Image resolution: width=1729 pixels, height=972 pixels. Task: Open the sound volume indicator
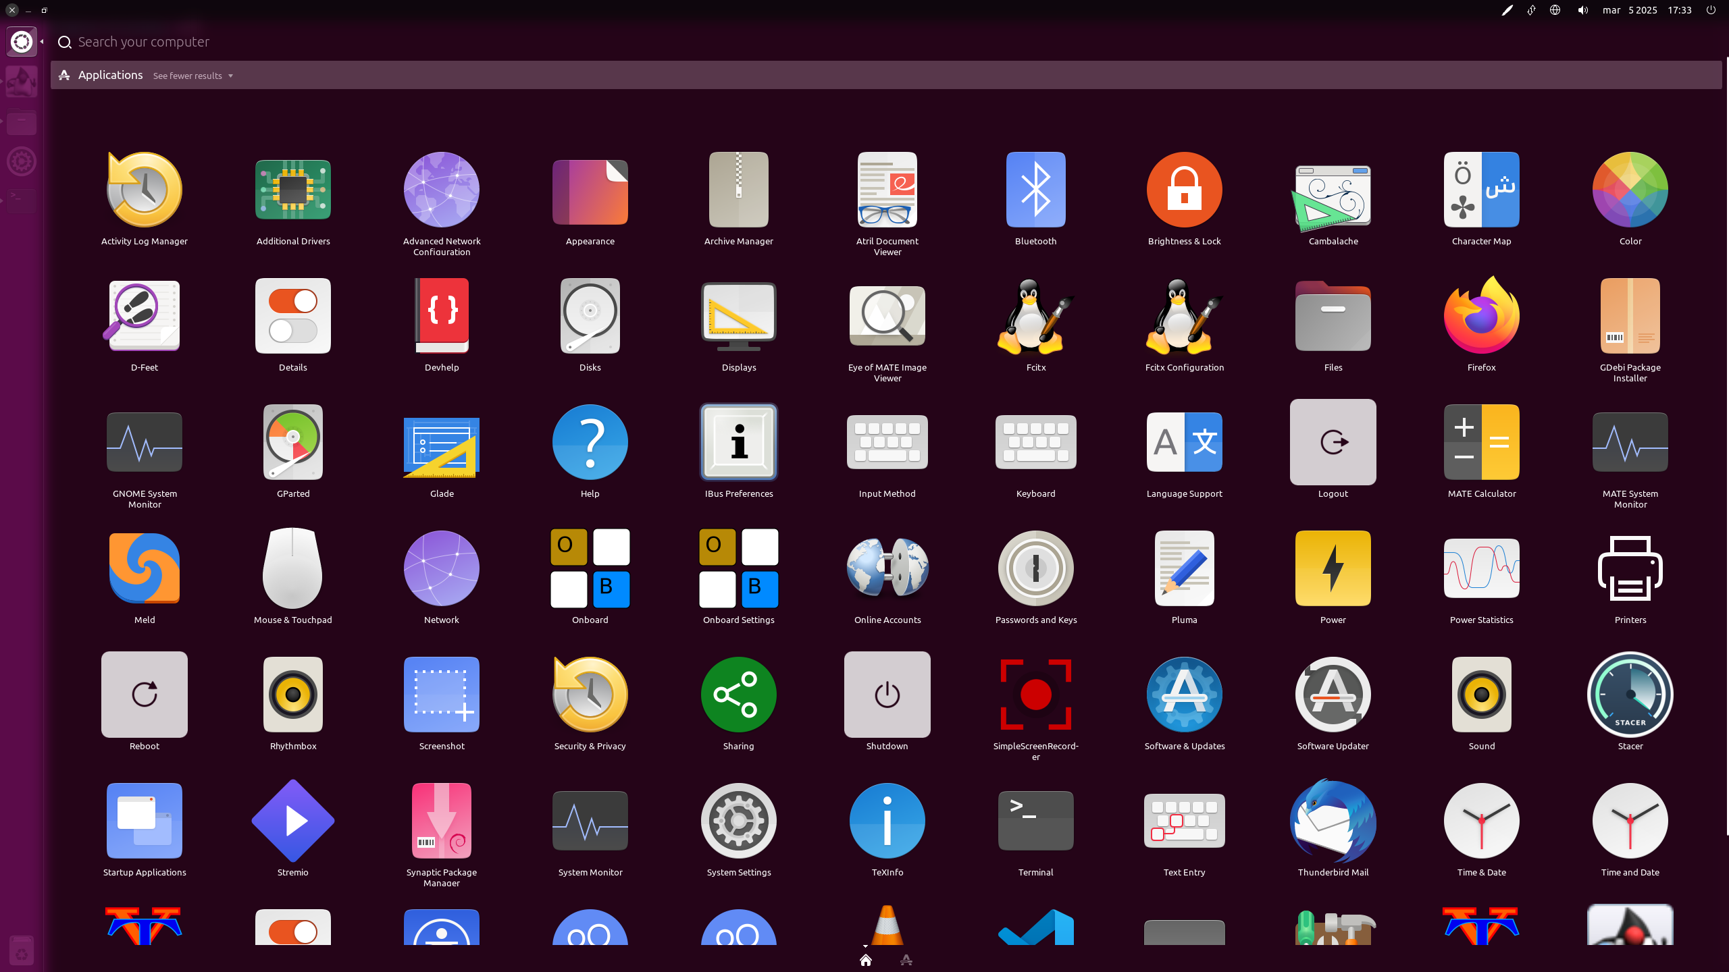(1582, 10)
